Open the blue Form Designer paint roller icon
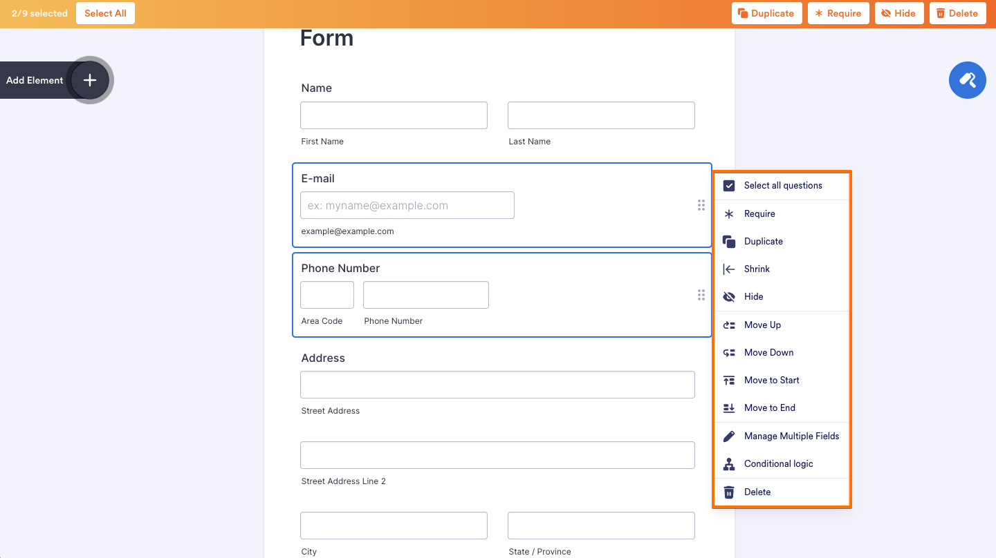Viewport: 996px width, 558px height. click(x=967, y=80)
